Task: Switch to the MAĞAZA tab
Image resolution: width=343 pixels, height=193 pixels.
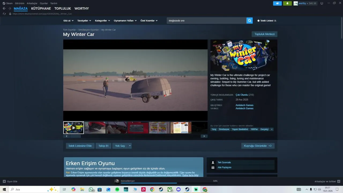Action: coord(21,9)
